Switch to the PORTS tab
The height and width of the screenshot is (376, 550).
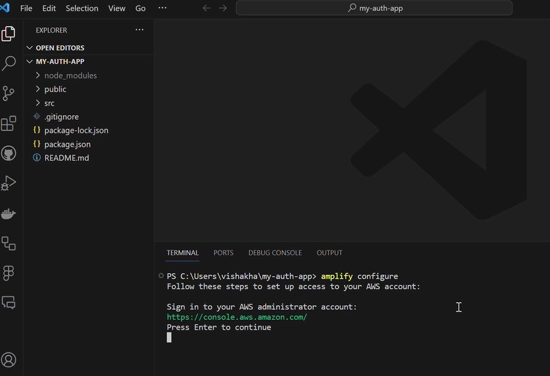[x=223, y=253]
